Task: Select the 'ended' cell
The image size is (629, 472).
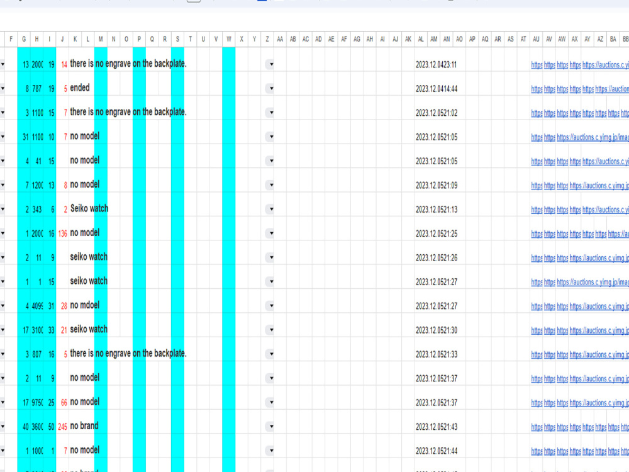Action: (80, 88)
